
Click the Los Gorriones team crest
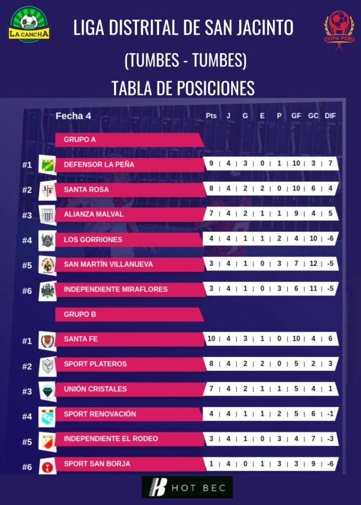[47, 240]
